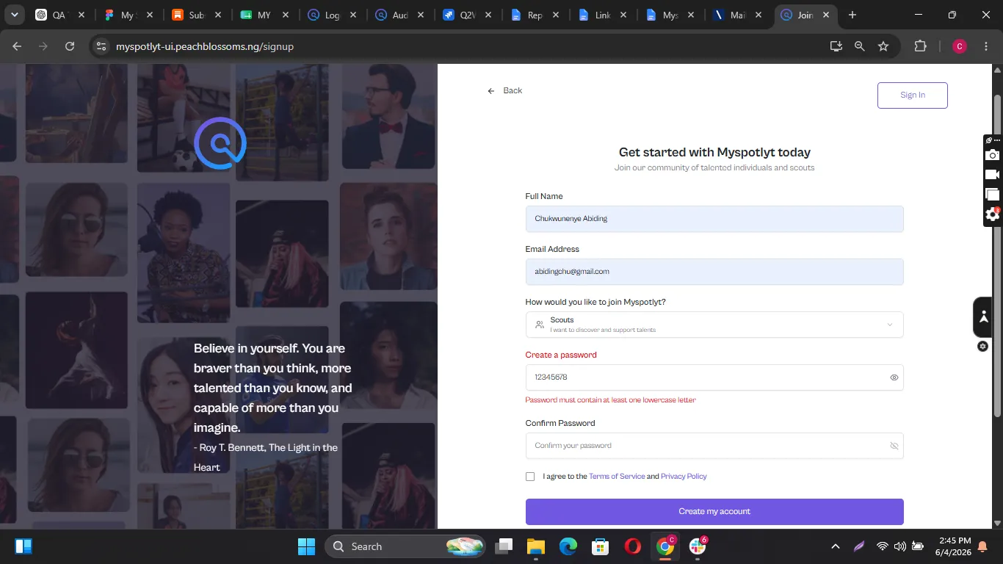Toggle visibility of Confirm Password field
This screenshot has width=1003, height=564.
[x=894, y=446]
